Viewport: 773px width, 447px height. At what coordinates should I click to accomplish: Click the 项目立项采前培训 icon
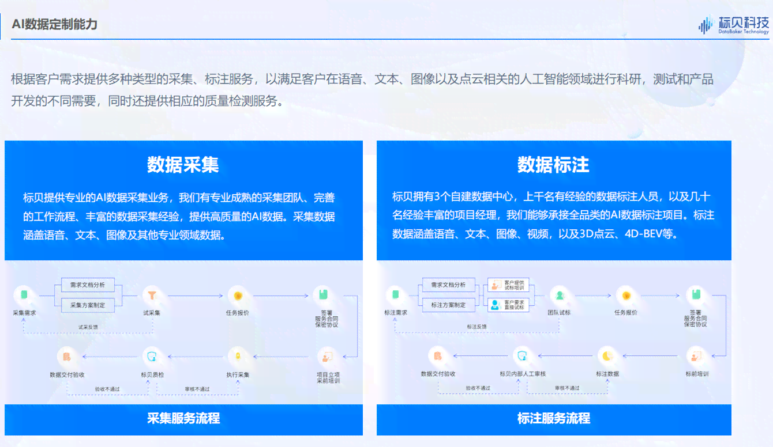(x=327, y=357)
